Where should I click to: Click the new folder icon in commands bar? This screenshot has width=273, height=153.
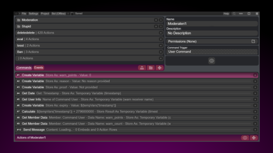150,68
